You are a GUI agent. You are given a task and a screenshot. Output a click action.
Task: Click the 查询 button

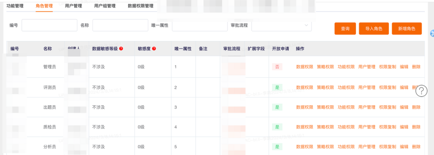click(345, 29)
